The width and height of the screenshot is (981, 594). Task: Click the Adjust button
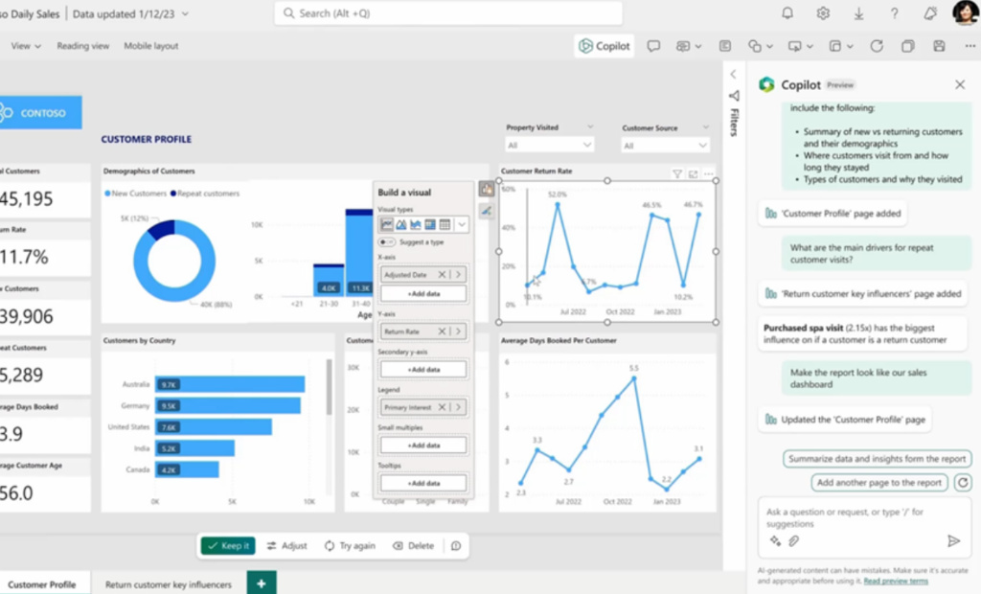pos(287,546)
